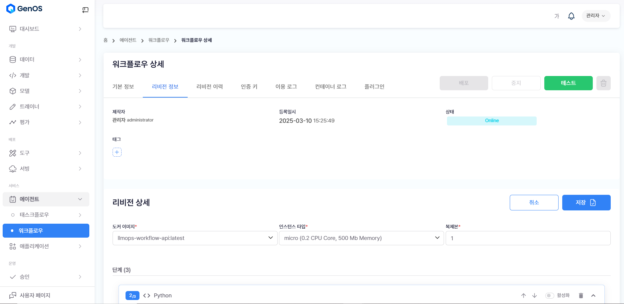Click the 복제본 input field
Screen dimensions: 624x304
(x=528, y=238)
